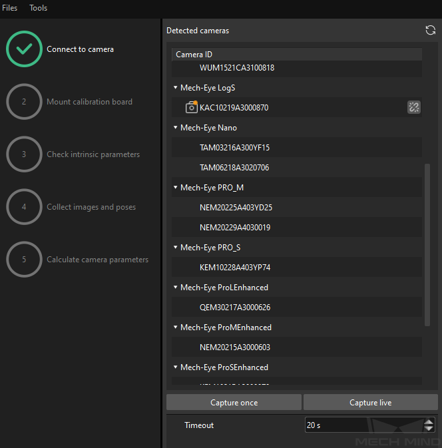Screen dimensions: 442x448
Task: Collapse the Mech-Eye ProSEnhanced group
Action: 176,367
